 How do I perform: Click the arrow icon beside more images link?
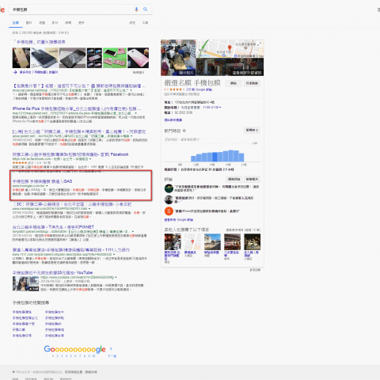point(15,72)
